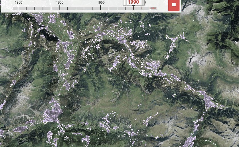Click the 2000 tick mark on the timeline

click(142, 8)
